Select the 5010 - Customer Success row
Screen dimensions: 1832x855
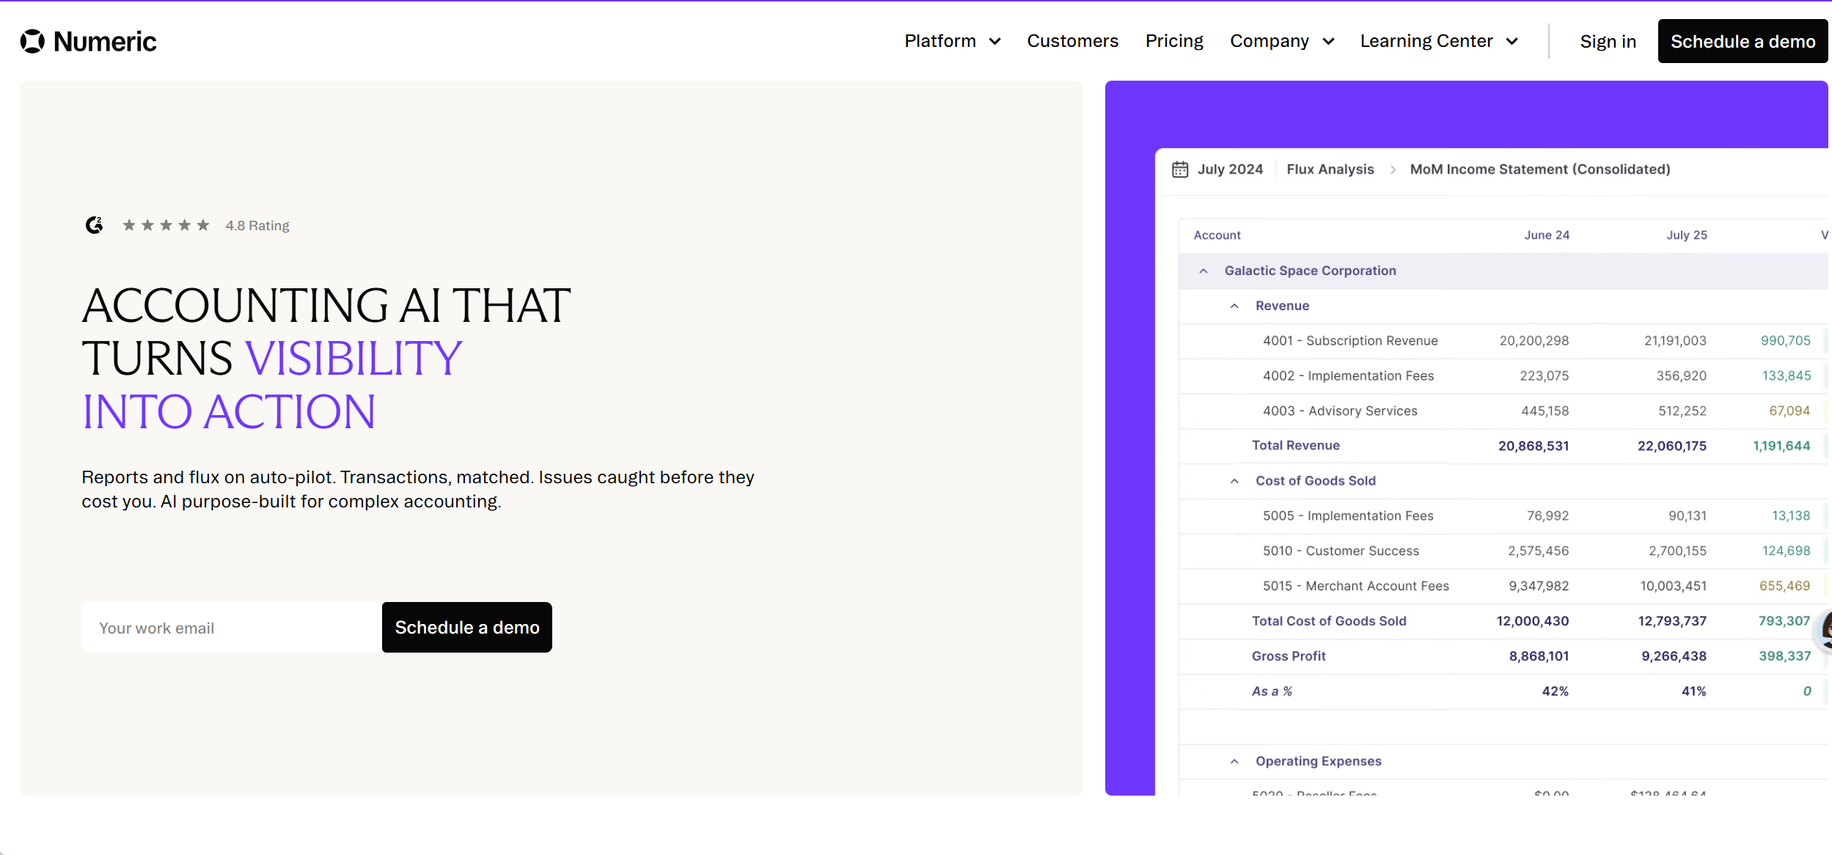[1503, 551]
